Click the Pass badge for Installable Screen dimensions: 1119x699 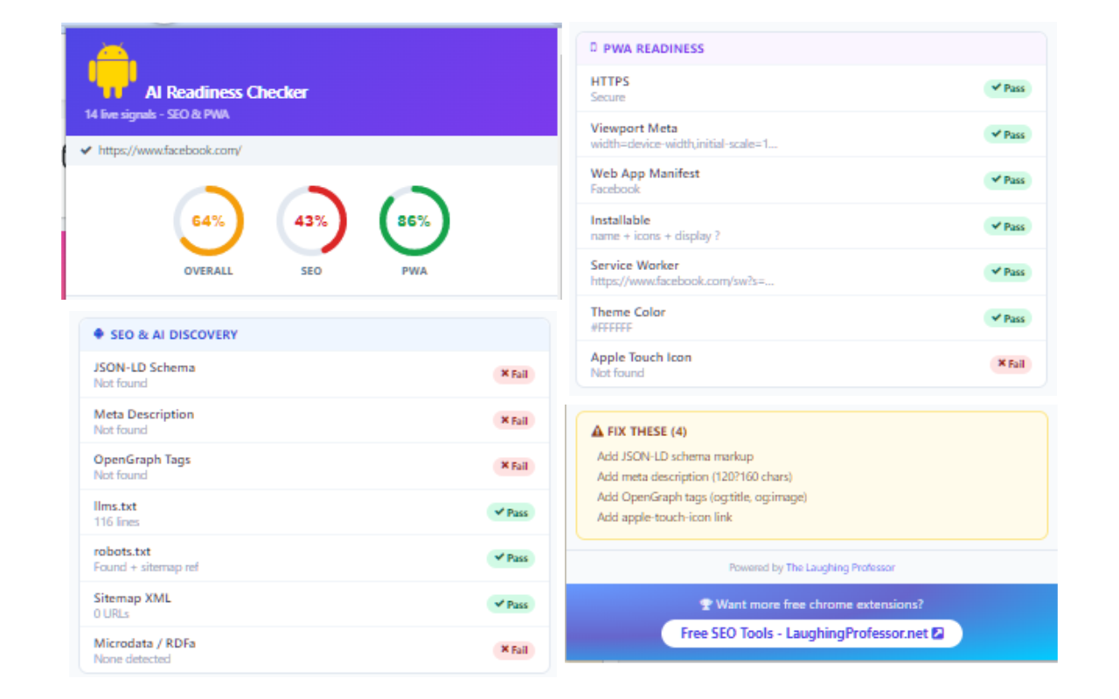[1008, 226]
